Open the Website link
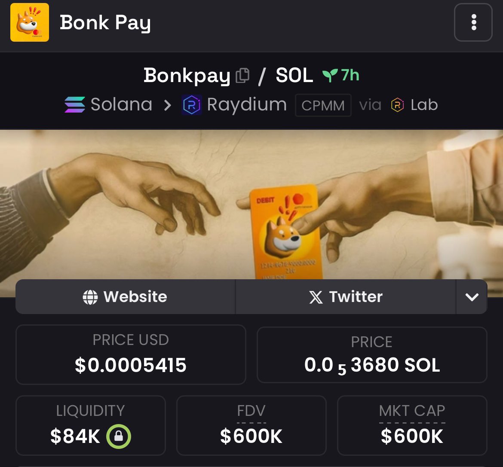The height and width of the screenshot is (467, 503). pyautogui.click(x=126, y=297)
